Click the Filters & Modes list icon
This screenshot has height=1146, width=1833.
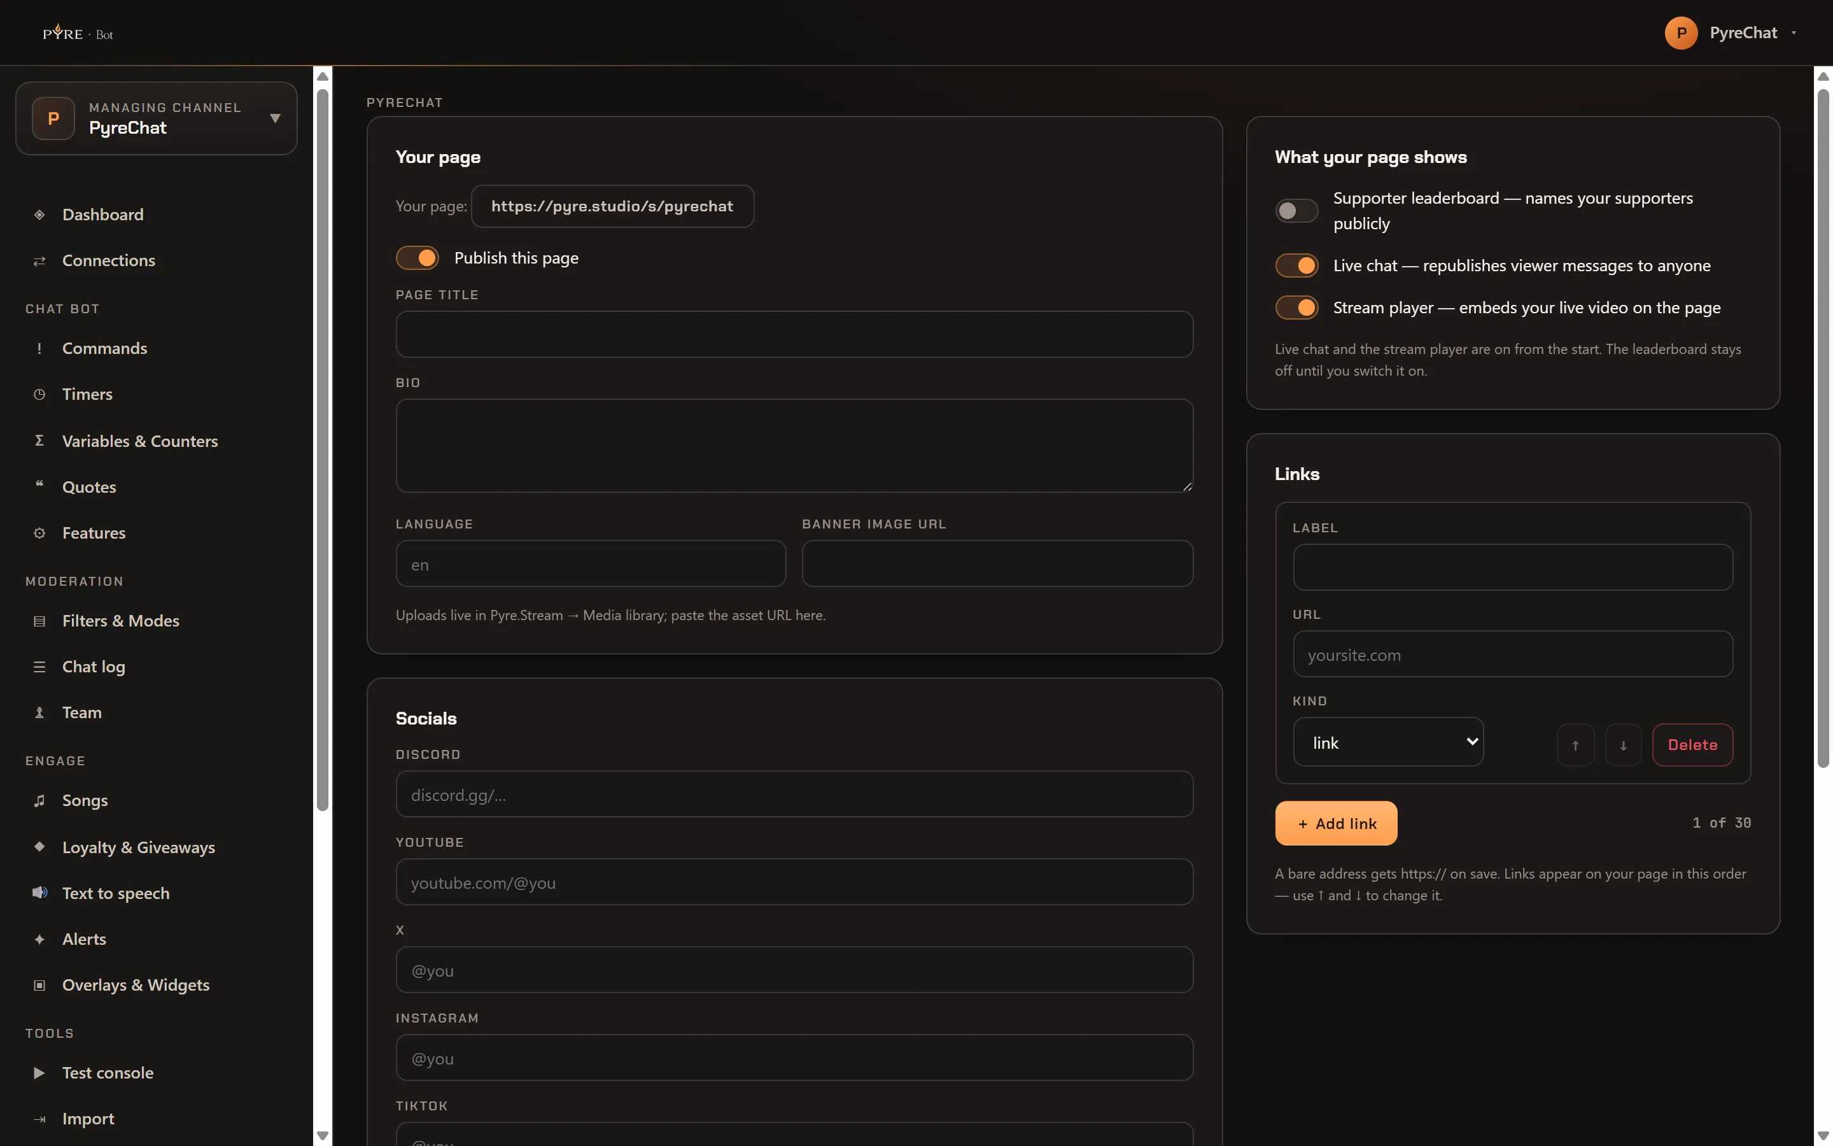39,621
